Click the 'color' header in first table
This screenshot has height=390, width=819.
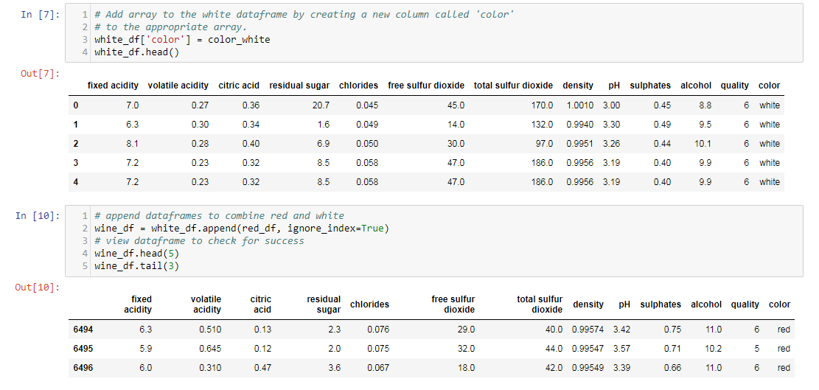(769, 86)
